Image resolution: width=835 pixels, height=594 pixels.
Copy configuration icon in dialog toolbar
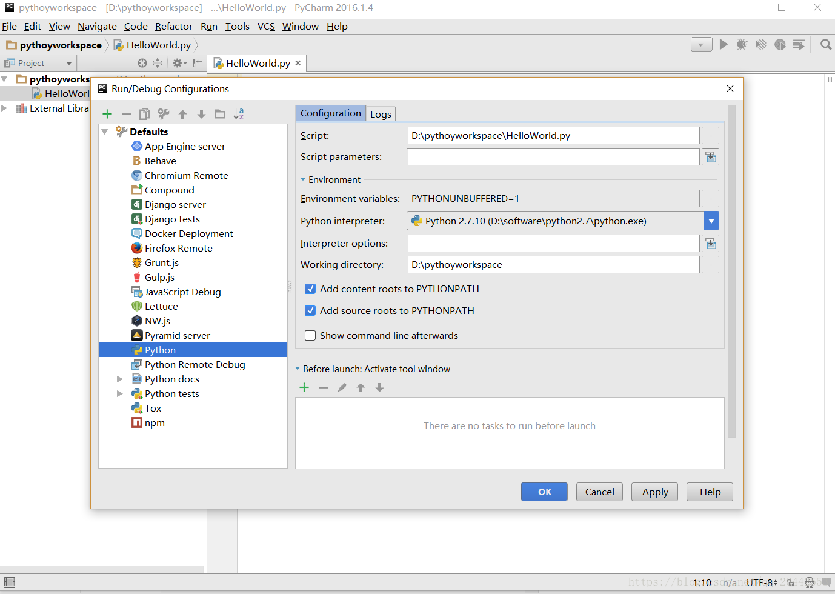point(145,114)
